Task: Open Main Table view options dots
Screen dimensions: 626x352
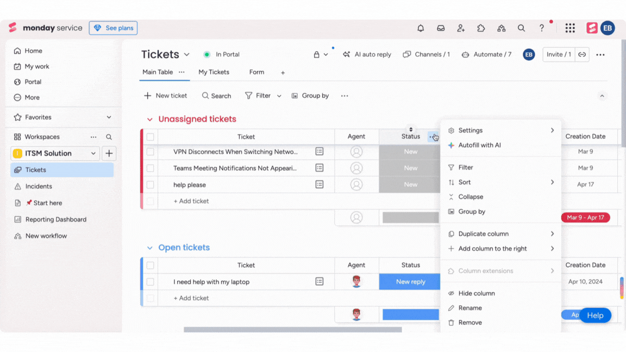Action: coord(181,72)
